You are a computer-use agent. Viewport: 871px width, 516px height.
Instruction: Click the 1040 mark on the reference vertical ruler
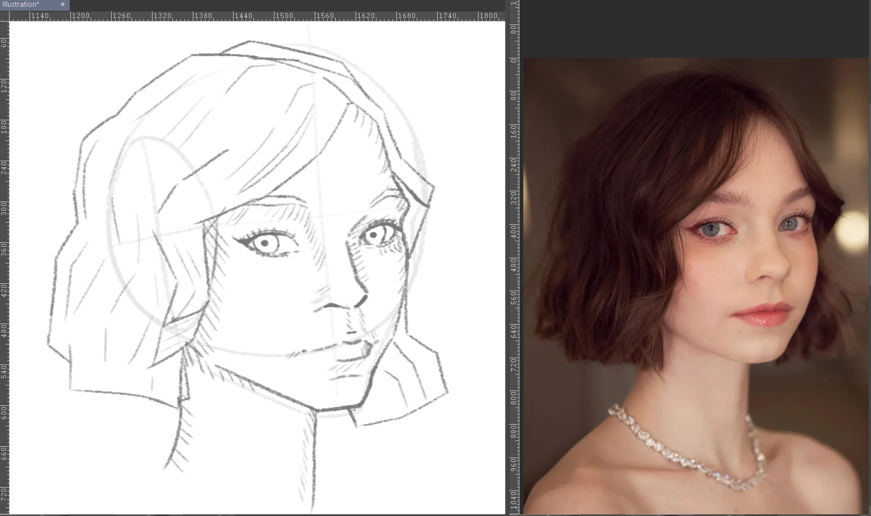tap(514, 501)
